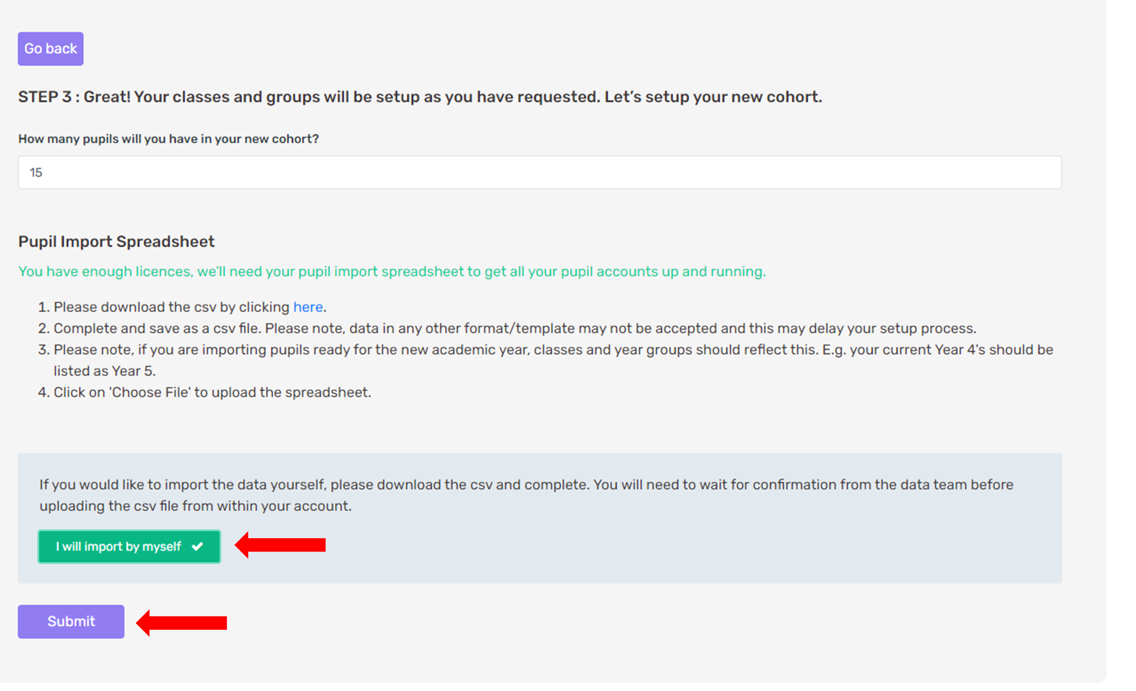Click the 'How many pupils' question label

tap(169, 139)
